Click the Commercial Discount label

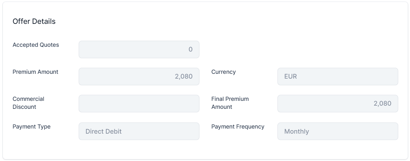pyautogui.click(x=28, y=103)
